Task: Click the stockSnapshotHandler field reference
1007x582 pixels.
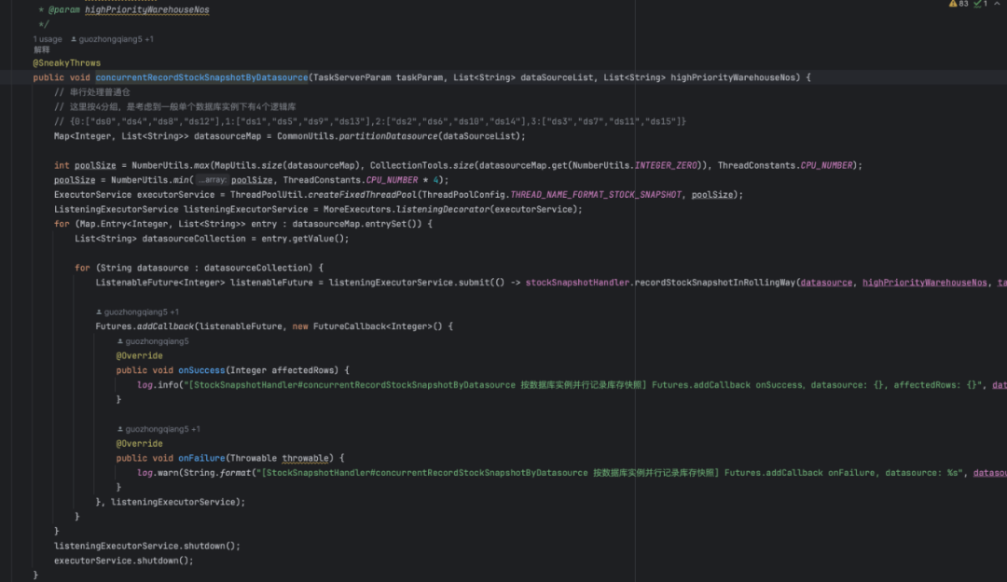Action: 577,283
